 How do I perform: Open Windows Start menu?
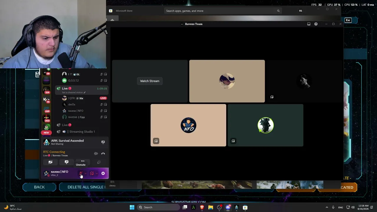click(x=132, y=207)
